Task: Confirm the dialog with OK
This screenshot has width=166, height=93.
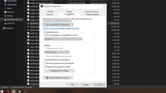Action: coord(72,85)
